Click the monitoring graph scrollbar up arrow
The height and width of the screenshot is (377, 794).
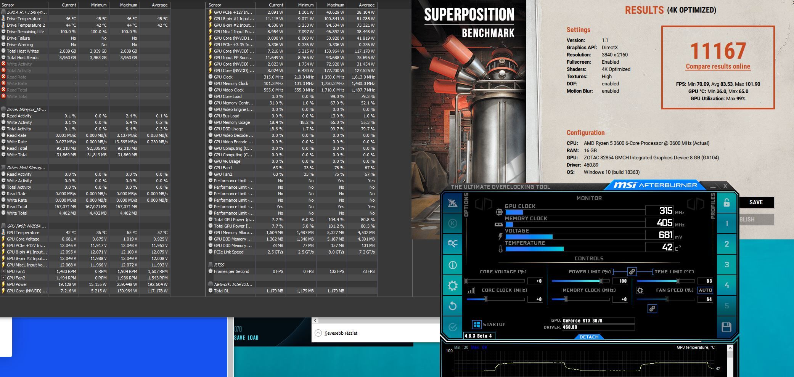pos(730,348)
